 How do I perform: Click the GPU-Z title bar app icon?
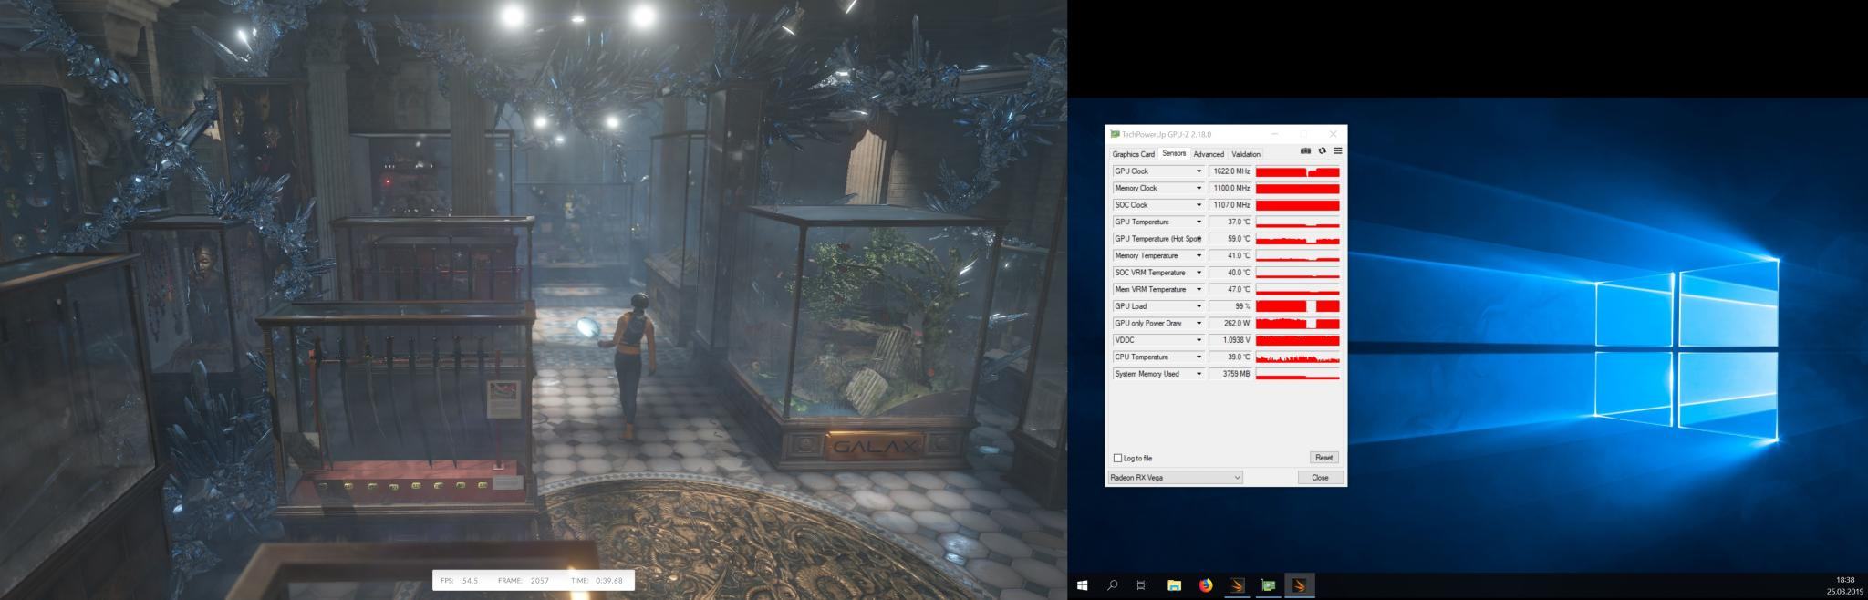pos(1115,134)
